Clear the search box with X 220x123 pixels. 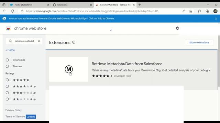click(39, 41)
